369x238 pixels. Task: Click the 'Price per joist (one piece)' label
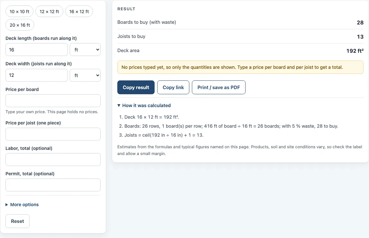coord(33,123)
